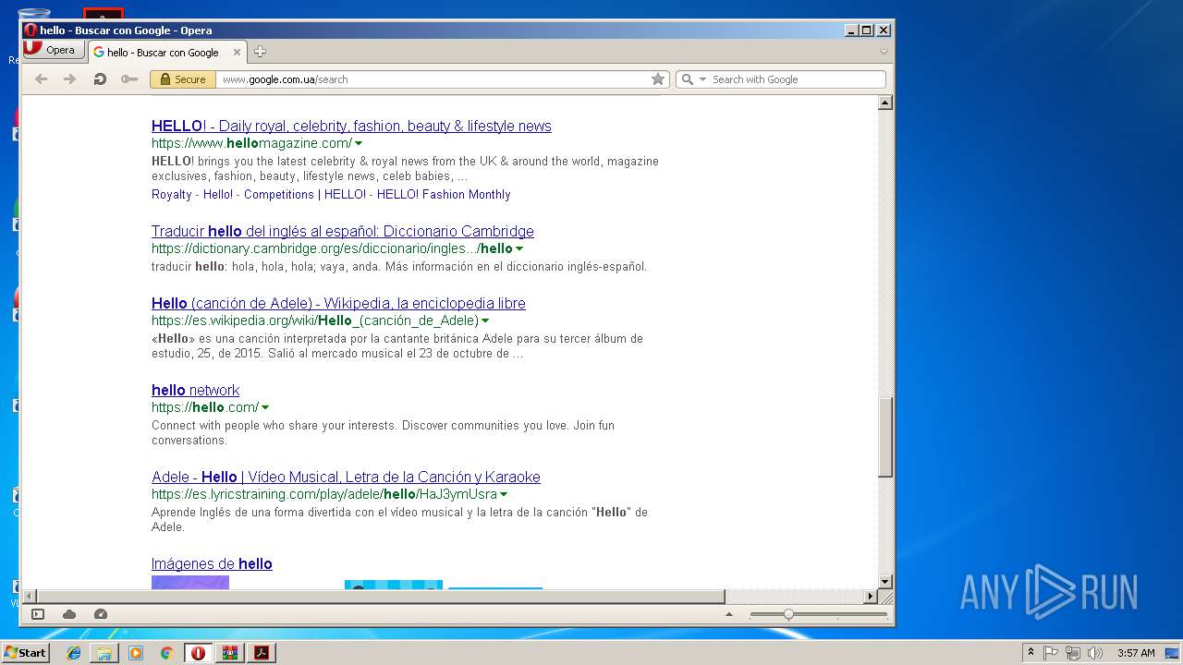The image size is (1183, 665).
Task: Open Adobe Reader taskbar icon
Action: (x=262, y=653)
